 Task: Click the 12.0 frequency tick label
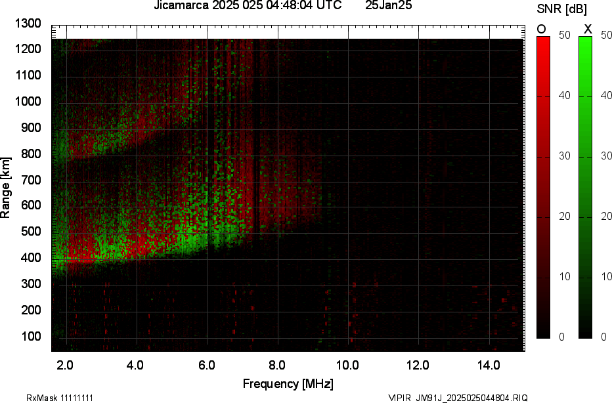(x=418, y=366)
